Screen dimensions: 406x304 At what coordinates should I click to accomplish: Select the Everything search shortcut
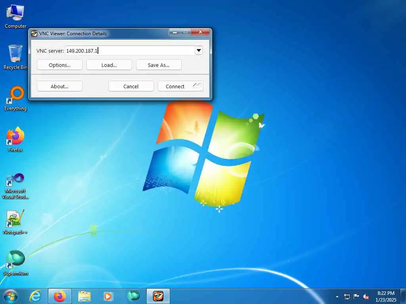tap(15, 99)
